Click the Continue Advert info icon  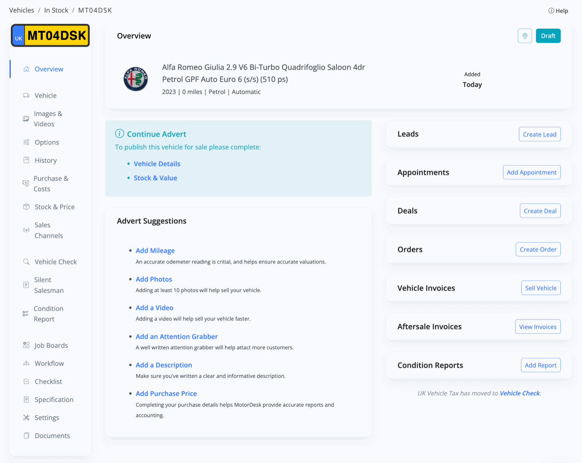point(119,134)
